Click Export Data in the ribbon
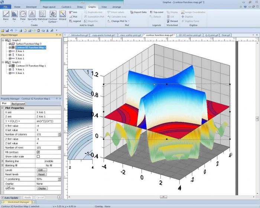This screenshot has width=260, height=208. 138,12
